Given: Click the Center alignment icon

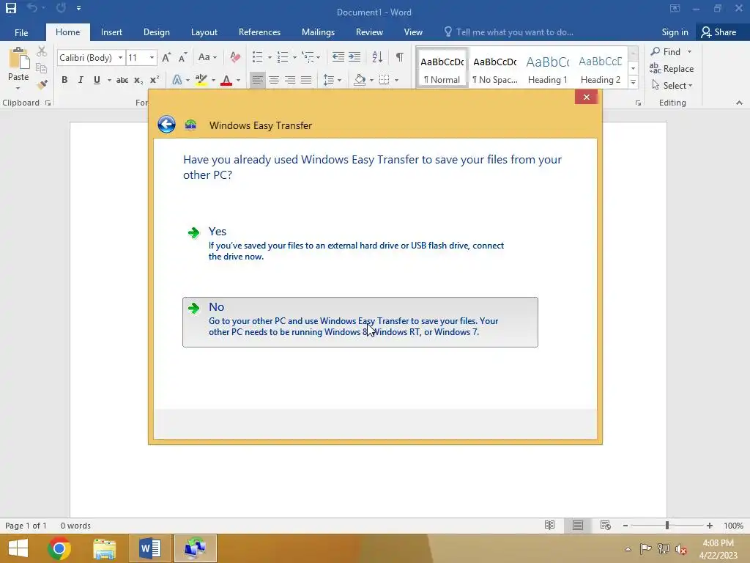Looking at the screenshot, I should point(274,80).
